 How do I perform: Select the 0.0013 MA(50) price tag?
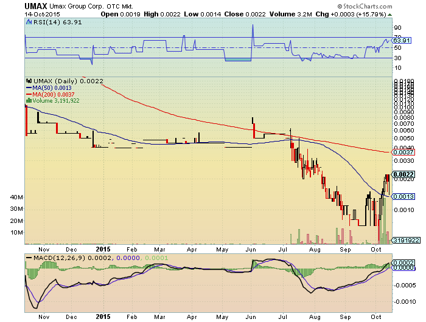(x=401, y=196)
